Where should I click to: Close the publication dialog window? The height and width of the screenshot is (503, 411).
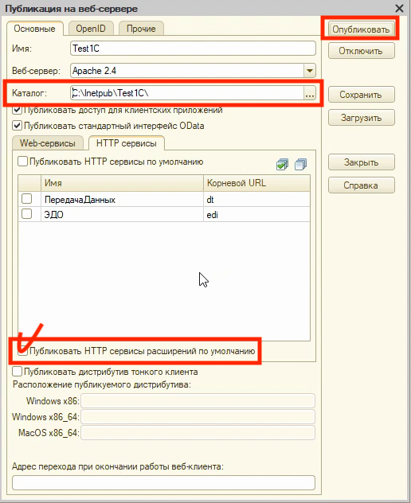tap(399, 8)
